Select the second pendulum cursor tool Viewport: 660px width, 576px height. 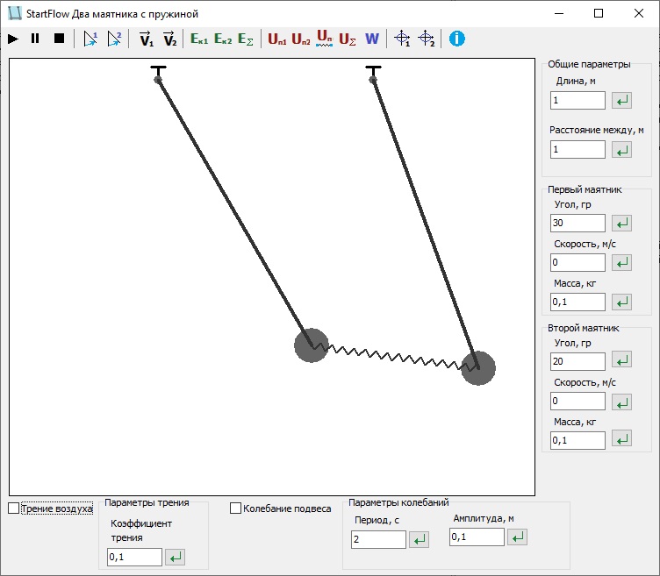tap(114, 39)
